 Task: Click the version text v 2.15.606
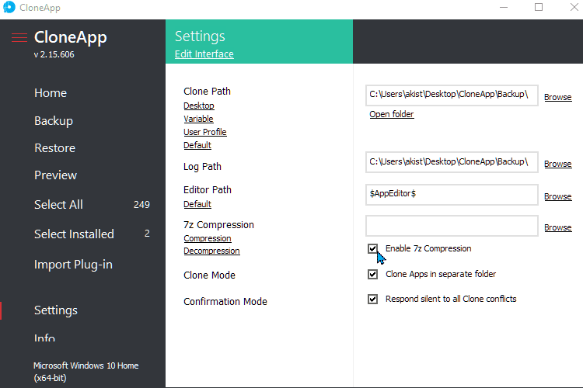click(x=54, y=54)
